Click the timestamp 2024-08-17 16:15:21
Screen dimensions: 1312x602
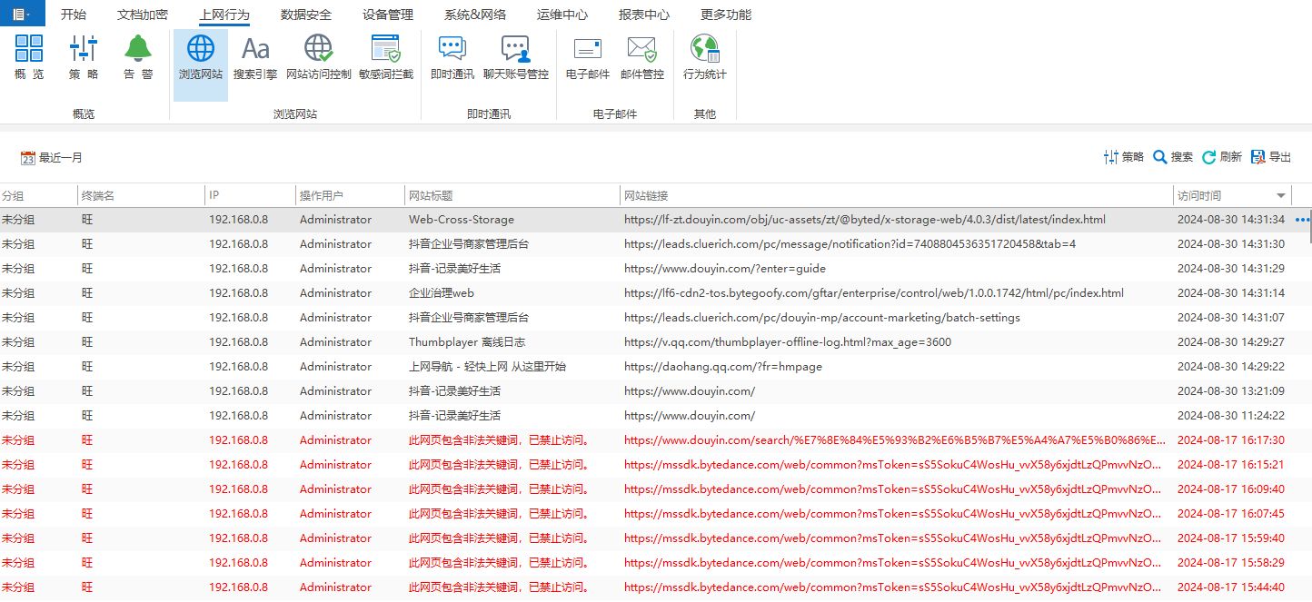1230,465
